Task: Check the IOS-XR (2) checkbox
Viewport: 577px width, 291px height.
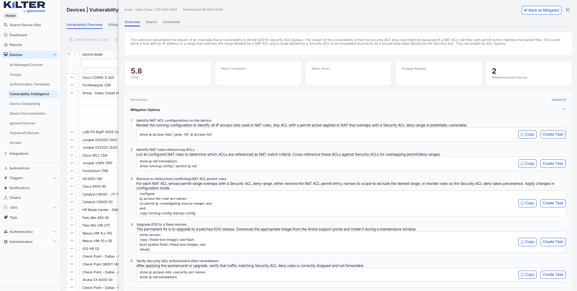Action: [77, 249]
